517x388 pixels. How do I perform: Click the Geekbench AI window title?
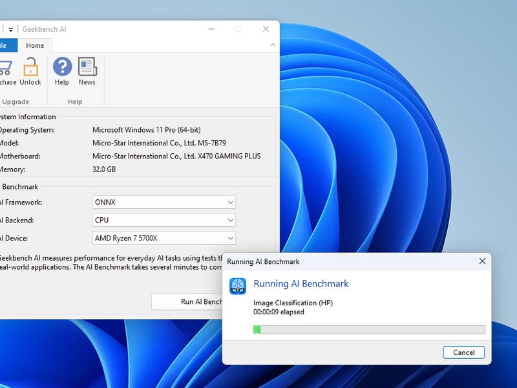click(x=44, y=29)
